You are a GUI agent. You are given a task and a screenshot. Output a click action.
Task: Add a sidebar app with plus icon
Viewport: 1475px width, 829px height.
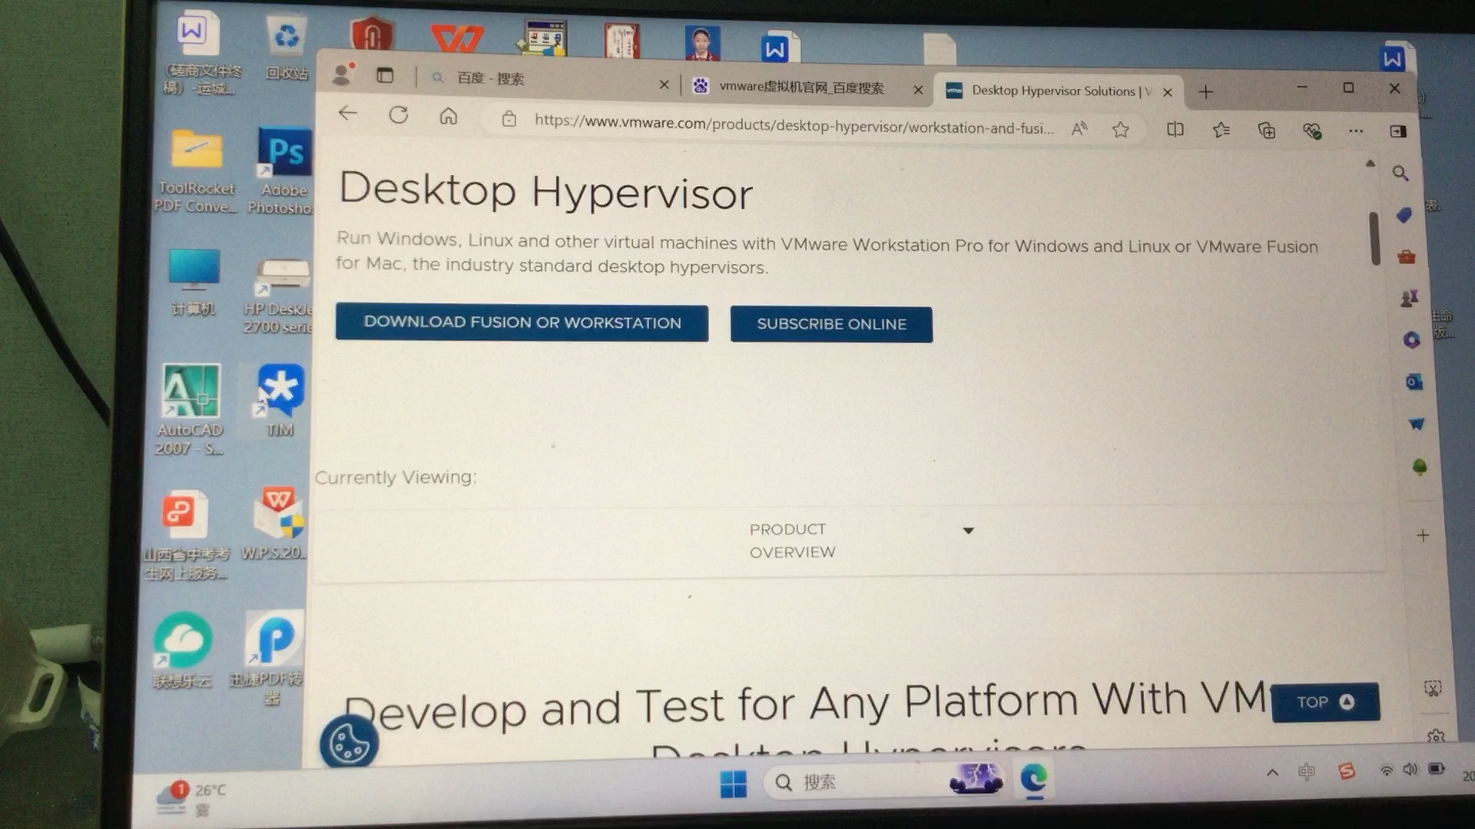coord(1423,536)
